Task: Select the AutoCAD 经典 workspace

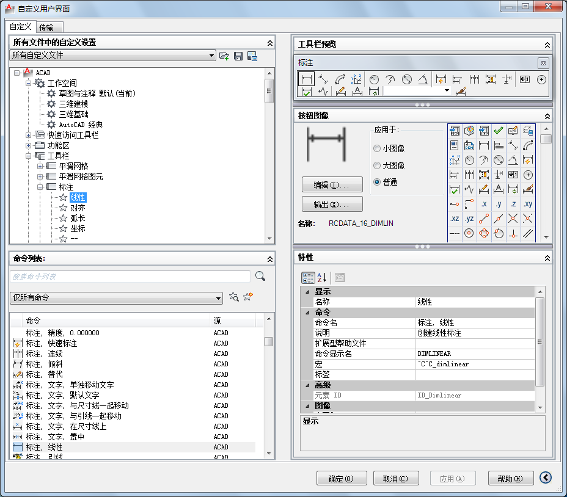Action: [x=81, y=125]
